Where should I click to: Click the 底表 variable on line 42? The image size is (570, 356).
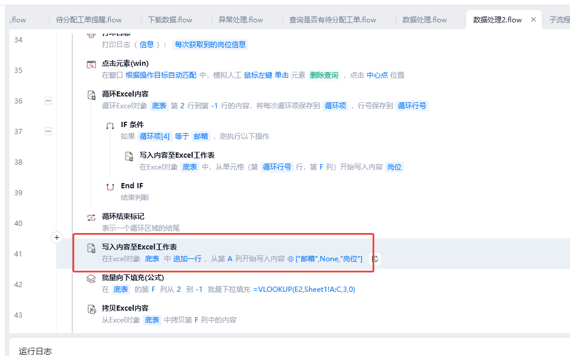pos(121,290)
